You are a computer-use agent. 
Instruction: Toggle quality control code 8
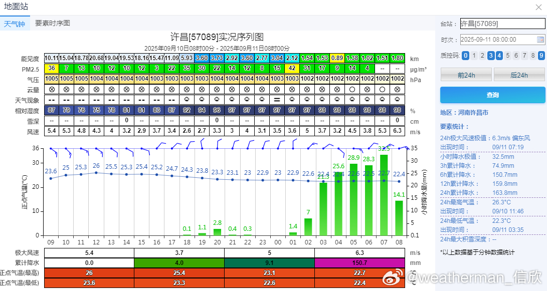(532, 56)
